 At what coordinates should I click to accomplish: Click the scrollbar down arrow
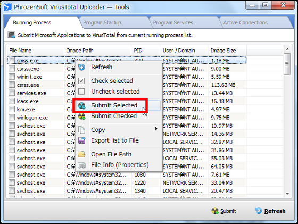(287, 194)
